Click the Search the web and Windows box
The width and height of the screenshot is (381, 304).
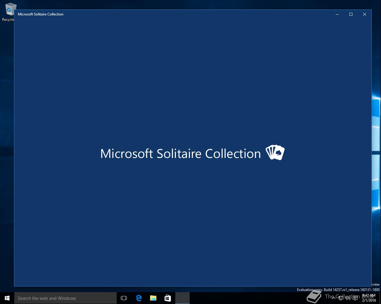[65, 298]
